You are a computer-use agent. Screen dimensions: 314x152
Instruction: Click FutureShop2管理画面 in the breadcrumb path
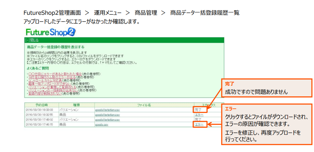coord(52,13)
